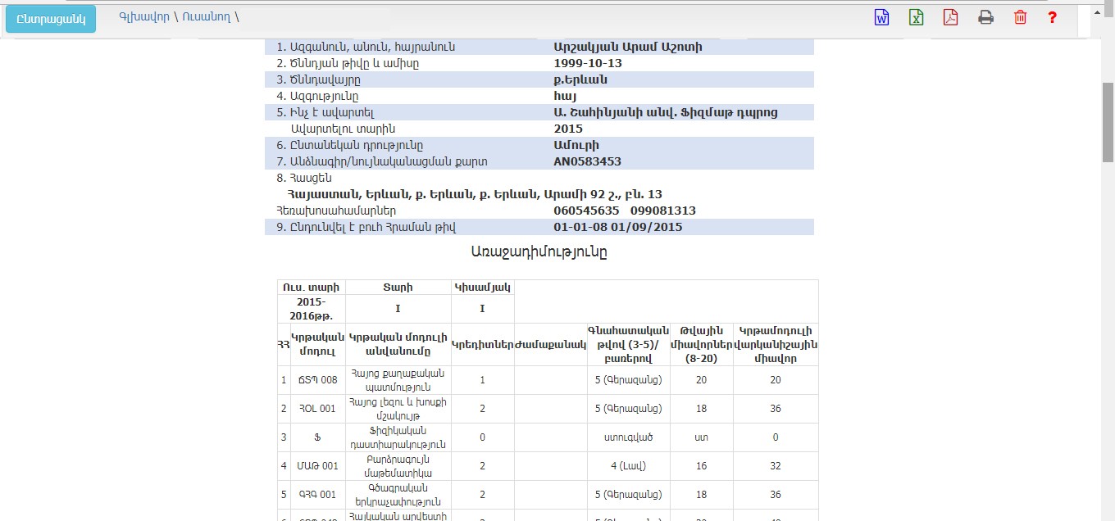This screenshot has width=1115, height=521.
Task: Go to Գլխավոր in the breadcrumb
Action: click(x=143, y=16)
